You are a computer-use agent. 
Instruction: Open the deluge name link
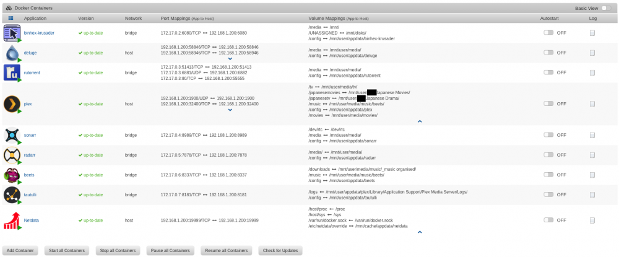point(30,53)
